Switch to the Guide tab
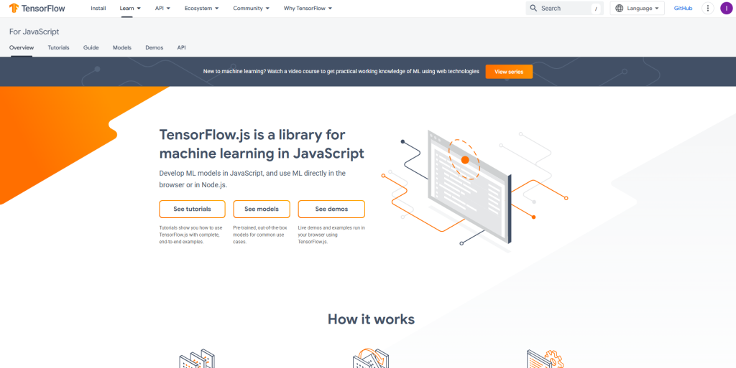Viewport: 736px width, 368px height. [91, 48]
